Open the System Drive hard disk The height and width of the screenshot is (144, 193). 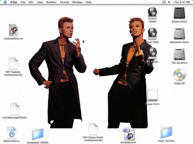point(179,13)
